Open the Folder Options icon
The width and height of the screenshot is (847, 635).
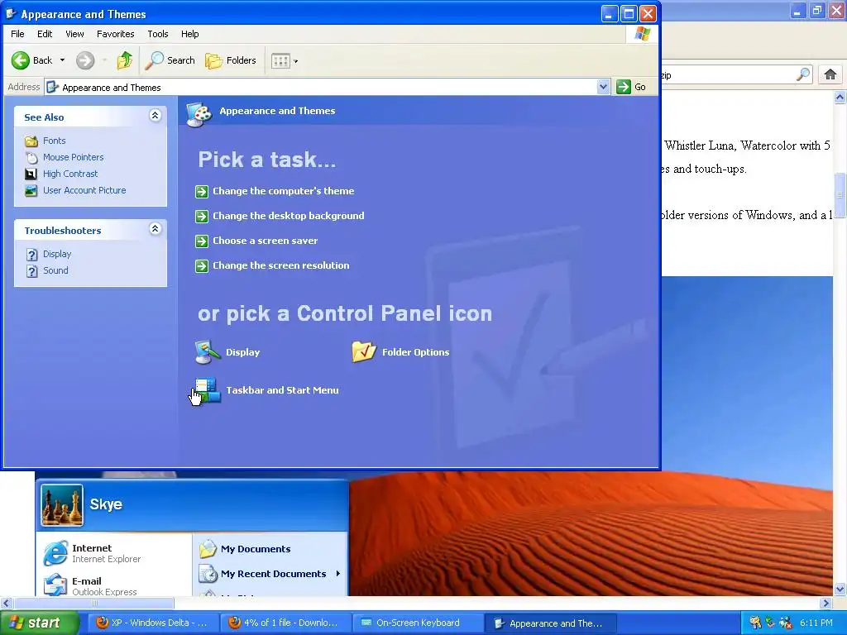click(364, 352)
